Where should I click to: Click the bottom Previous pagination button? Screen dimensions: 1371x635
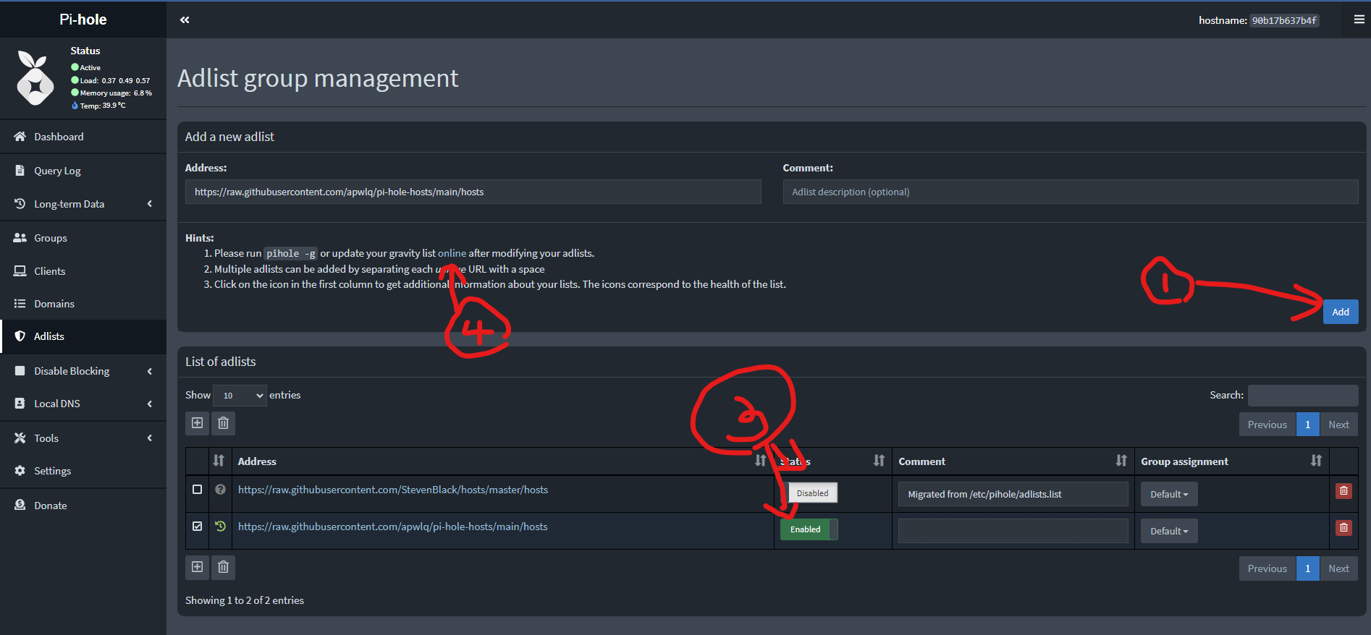pos(1267,568)
